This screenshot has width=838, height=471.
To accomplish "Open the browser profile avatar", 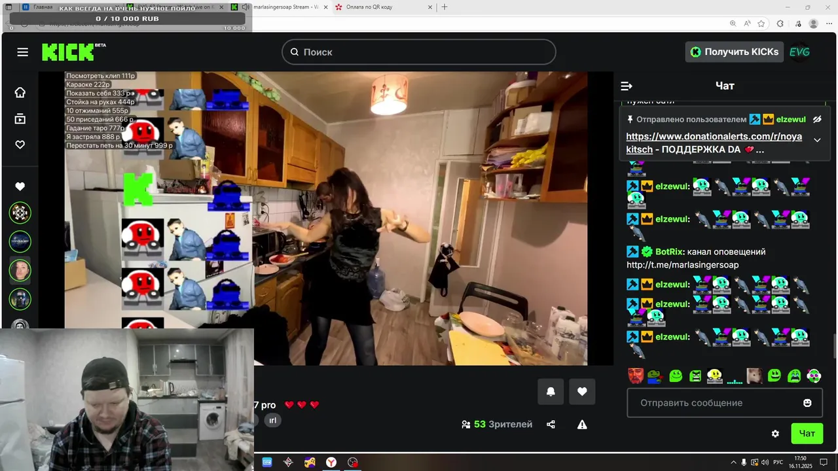I will pyautogui.click(x=814, y=24).
